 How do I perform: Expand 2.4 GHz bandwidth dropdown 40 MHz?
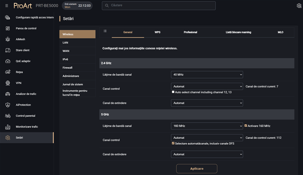tap(207, 75)
